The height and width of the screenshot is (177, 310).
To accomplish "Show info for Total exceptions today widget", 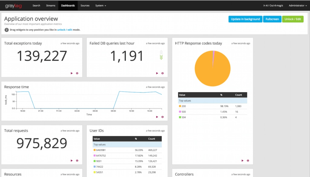I will pyautogui.click(x=77, y=73).
